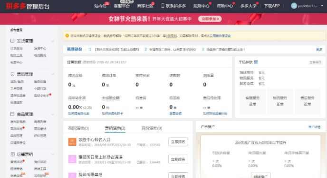The height and width of the screenshot is (178, 327).
Task: Click 立即报名 for 领券中心报名入口
Action: tap(178, 142)
